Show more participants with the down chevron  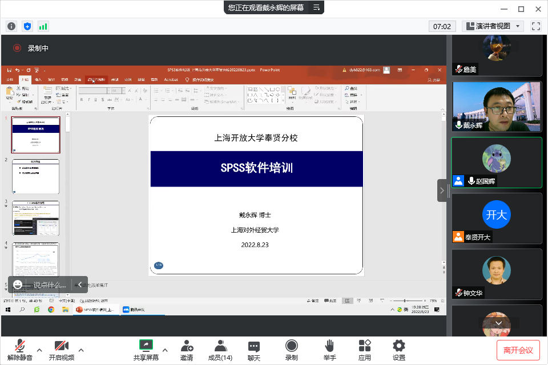click(x=498, y=323)
